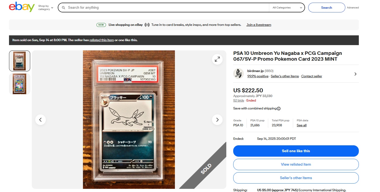Open the All Categories dropdown
Viewport: 380px width, 192px height.
[287, 8]
